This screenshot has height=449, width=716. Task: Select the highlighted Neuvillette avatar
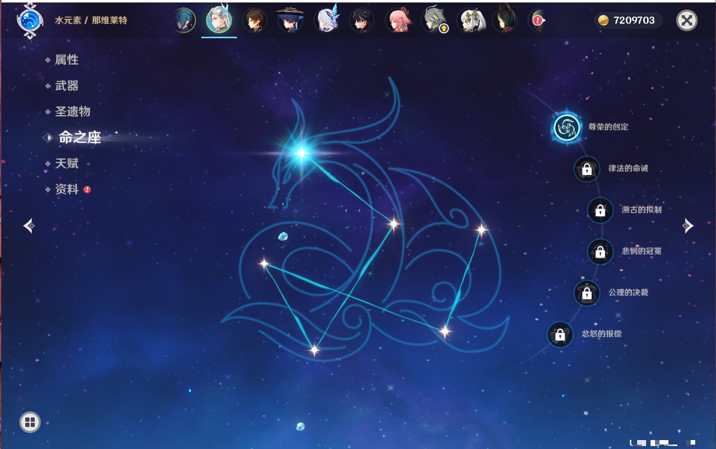[x=219, y=20]
